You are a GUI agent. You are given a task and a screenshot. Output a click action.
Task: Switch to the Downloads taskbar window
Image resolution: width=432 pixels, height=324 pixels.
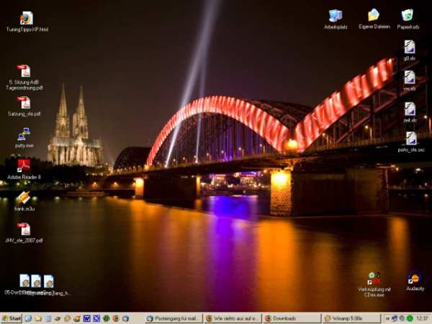click(291, 318)
